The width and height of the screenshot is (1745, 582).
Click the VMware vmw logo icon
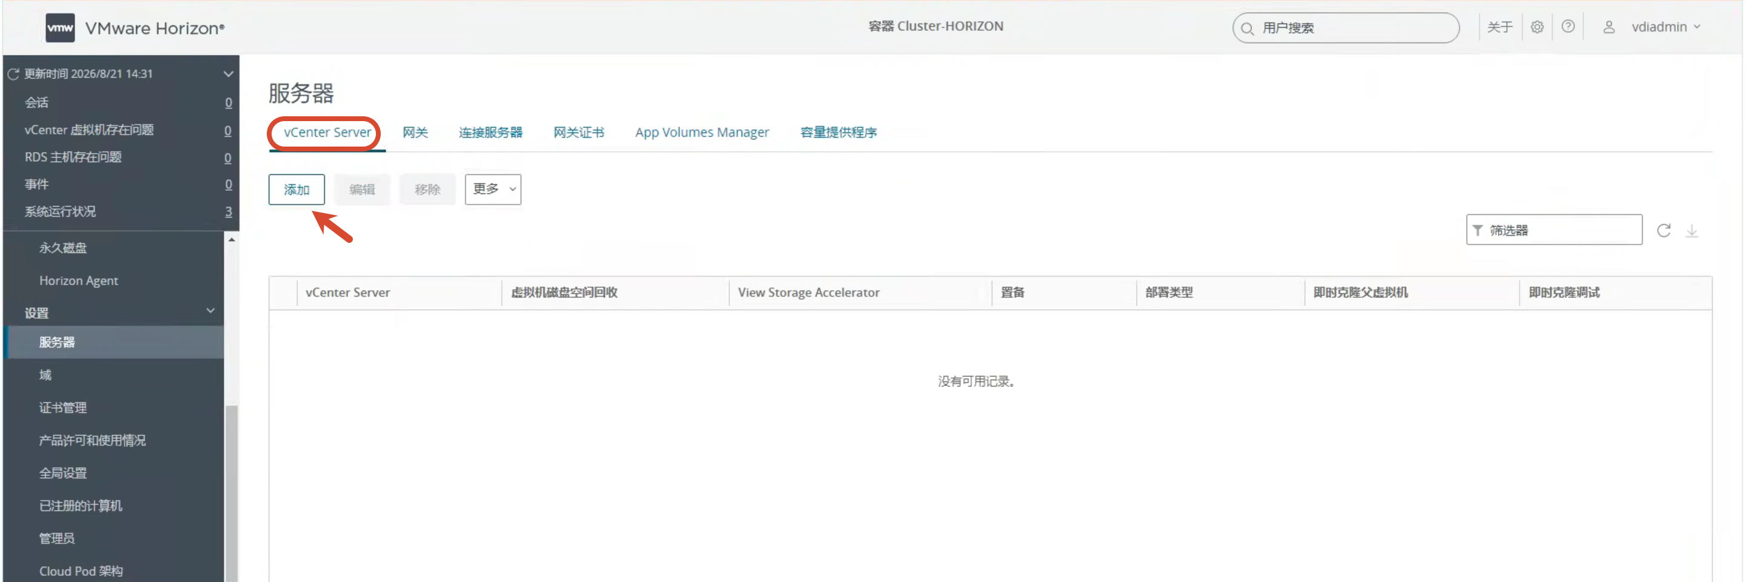click(59, 28)
